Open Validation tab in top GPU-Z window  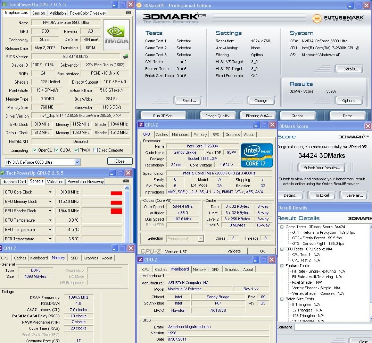(x=58, y=13)
